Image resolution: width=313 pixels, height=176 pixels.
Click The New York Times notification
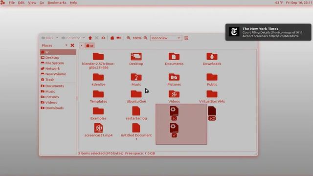(x=268, y=32)
